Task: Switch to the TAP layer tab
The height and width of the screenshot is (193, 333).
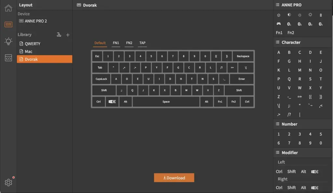Action: click(x=142, y=43)
